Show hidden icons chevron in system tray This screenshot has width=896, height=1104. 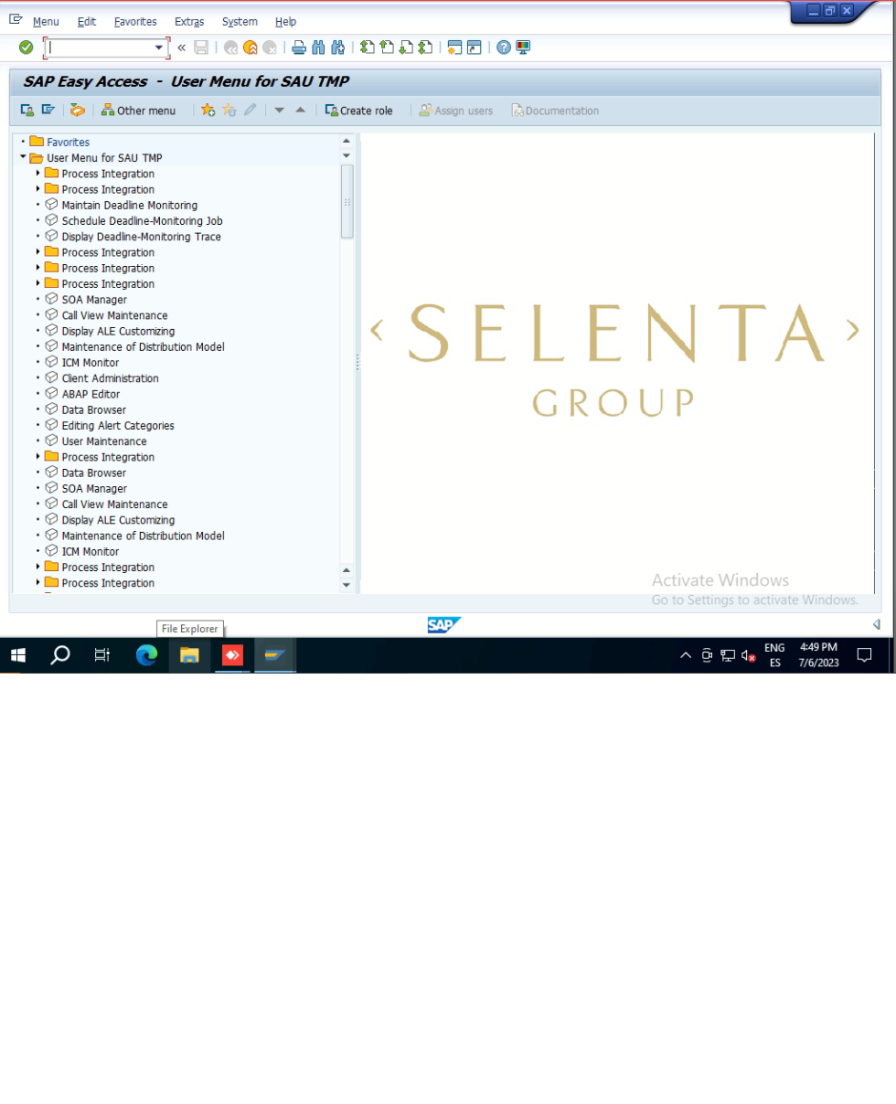point(686,655)
